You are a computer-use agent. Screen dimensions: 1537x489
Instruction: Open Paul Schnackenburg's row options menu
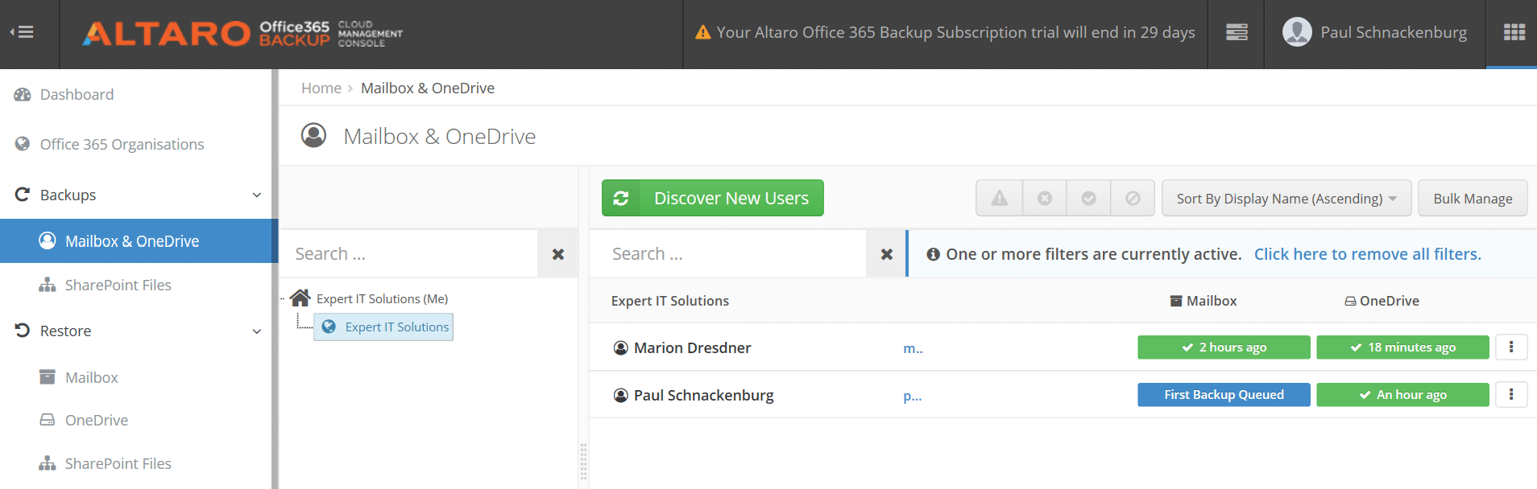point(1511,394)
